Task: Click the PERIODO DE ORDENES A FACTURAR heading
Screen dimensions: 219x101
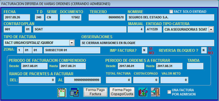Action: coord(138,60)
